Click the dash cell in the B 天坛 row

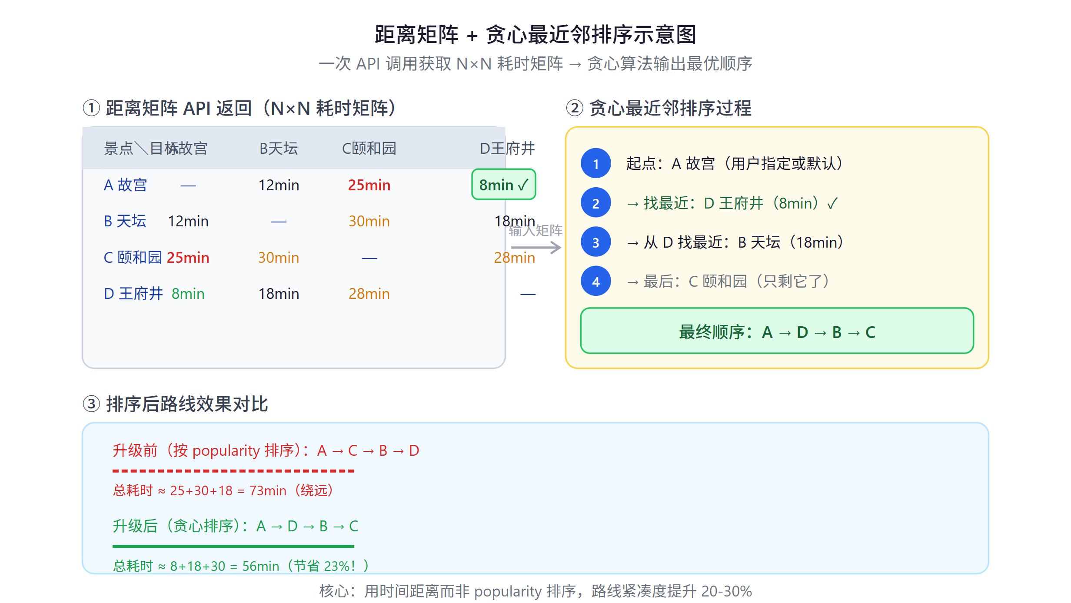[x=279, y=222]
